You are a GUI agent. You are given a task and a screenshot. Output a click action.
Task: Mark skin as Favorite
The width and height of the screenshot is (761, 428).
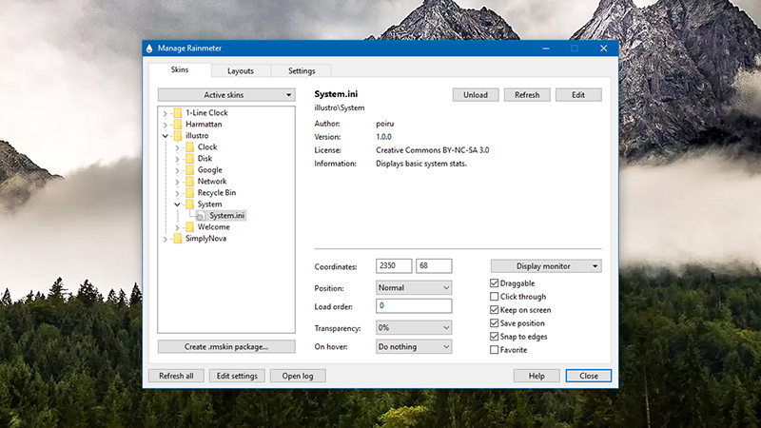(494, 350)
